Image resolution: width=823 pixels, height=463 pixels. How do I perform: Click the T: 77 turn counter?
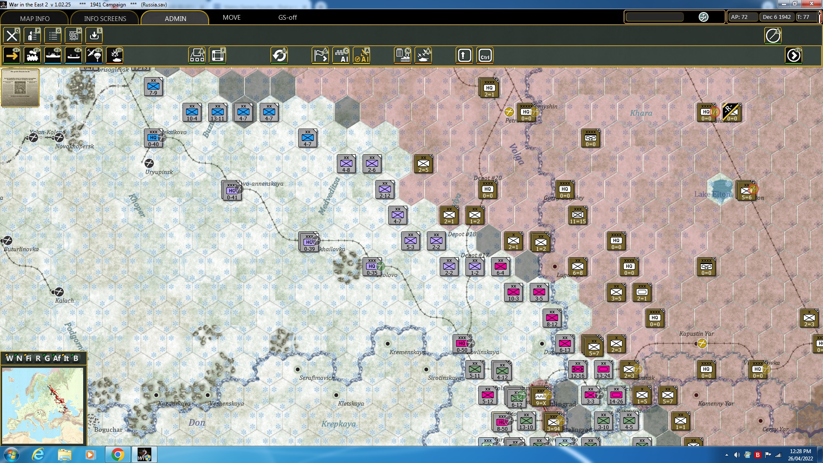pos(806,17)
